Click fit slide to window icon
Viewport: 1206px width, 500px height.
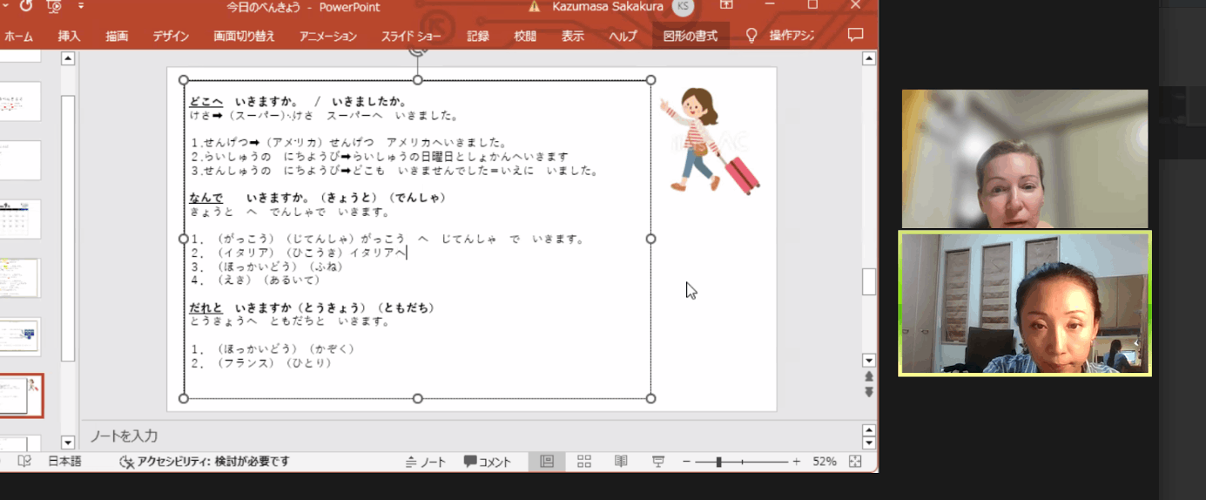[x=855, y=462]
